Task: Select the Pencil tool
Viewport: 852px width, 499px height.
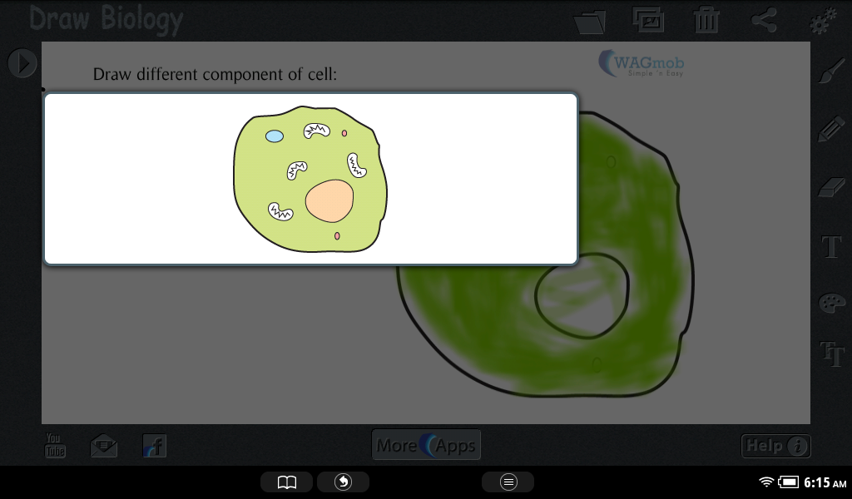Action: coord(830,129)
